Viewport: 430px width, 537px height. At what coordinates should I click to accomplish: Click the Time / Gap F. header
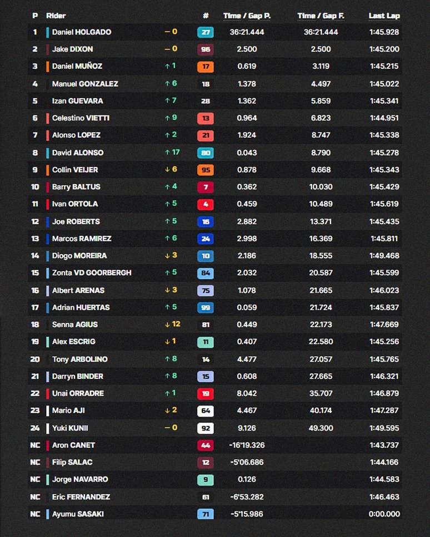coord(321,16)
